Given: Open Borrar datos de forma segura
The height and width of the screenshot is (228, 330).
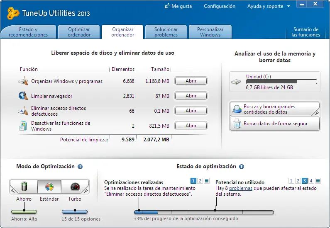Looking at the screenshot, I should click(275, 124).
